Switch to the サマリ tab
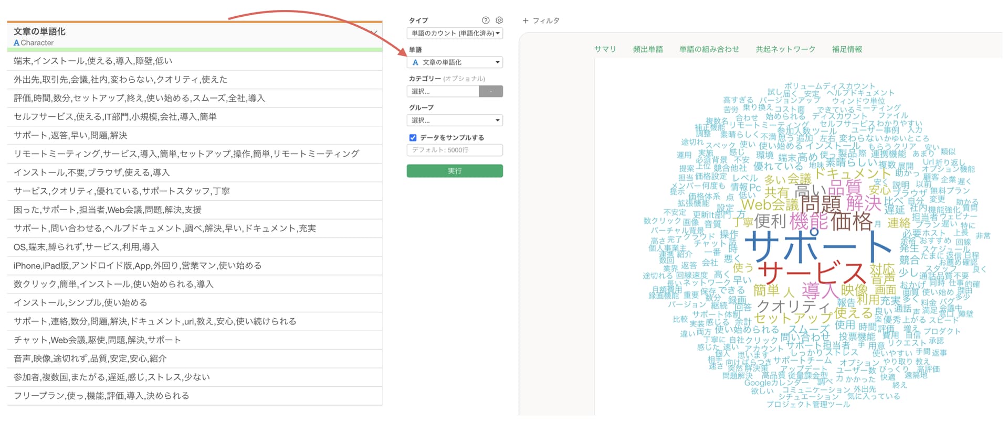The height and width of the screenshot is (424, 1008). tap(605, 49)
